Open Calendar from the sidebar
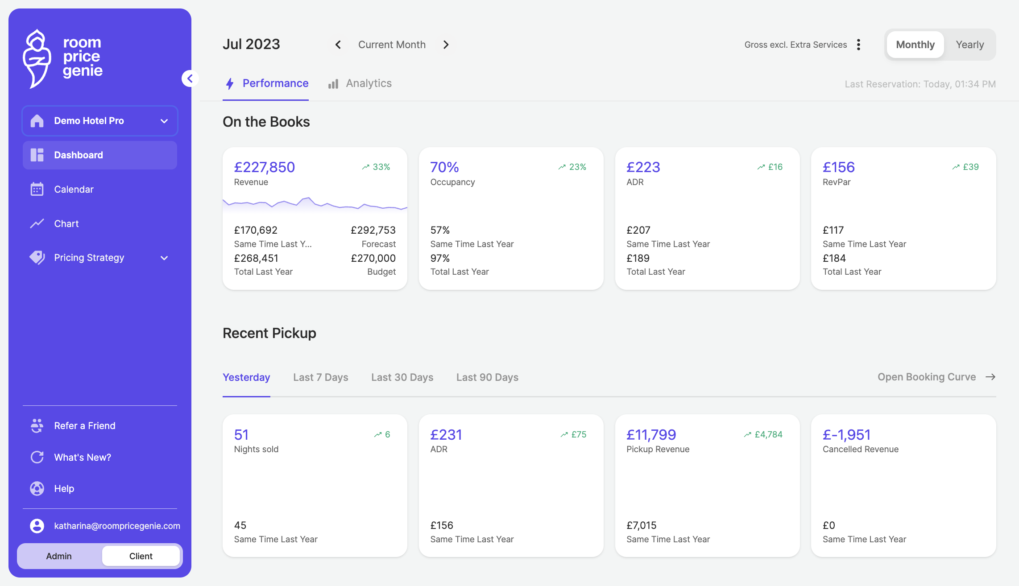Image resolution: width=1019 pixels, height=586 pixels. pos(100,189)
